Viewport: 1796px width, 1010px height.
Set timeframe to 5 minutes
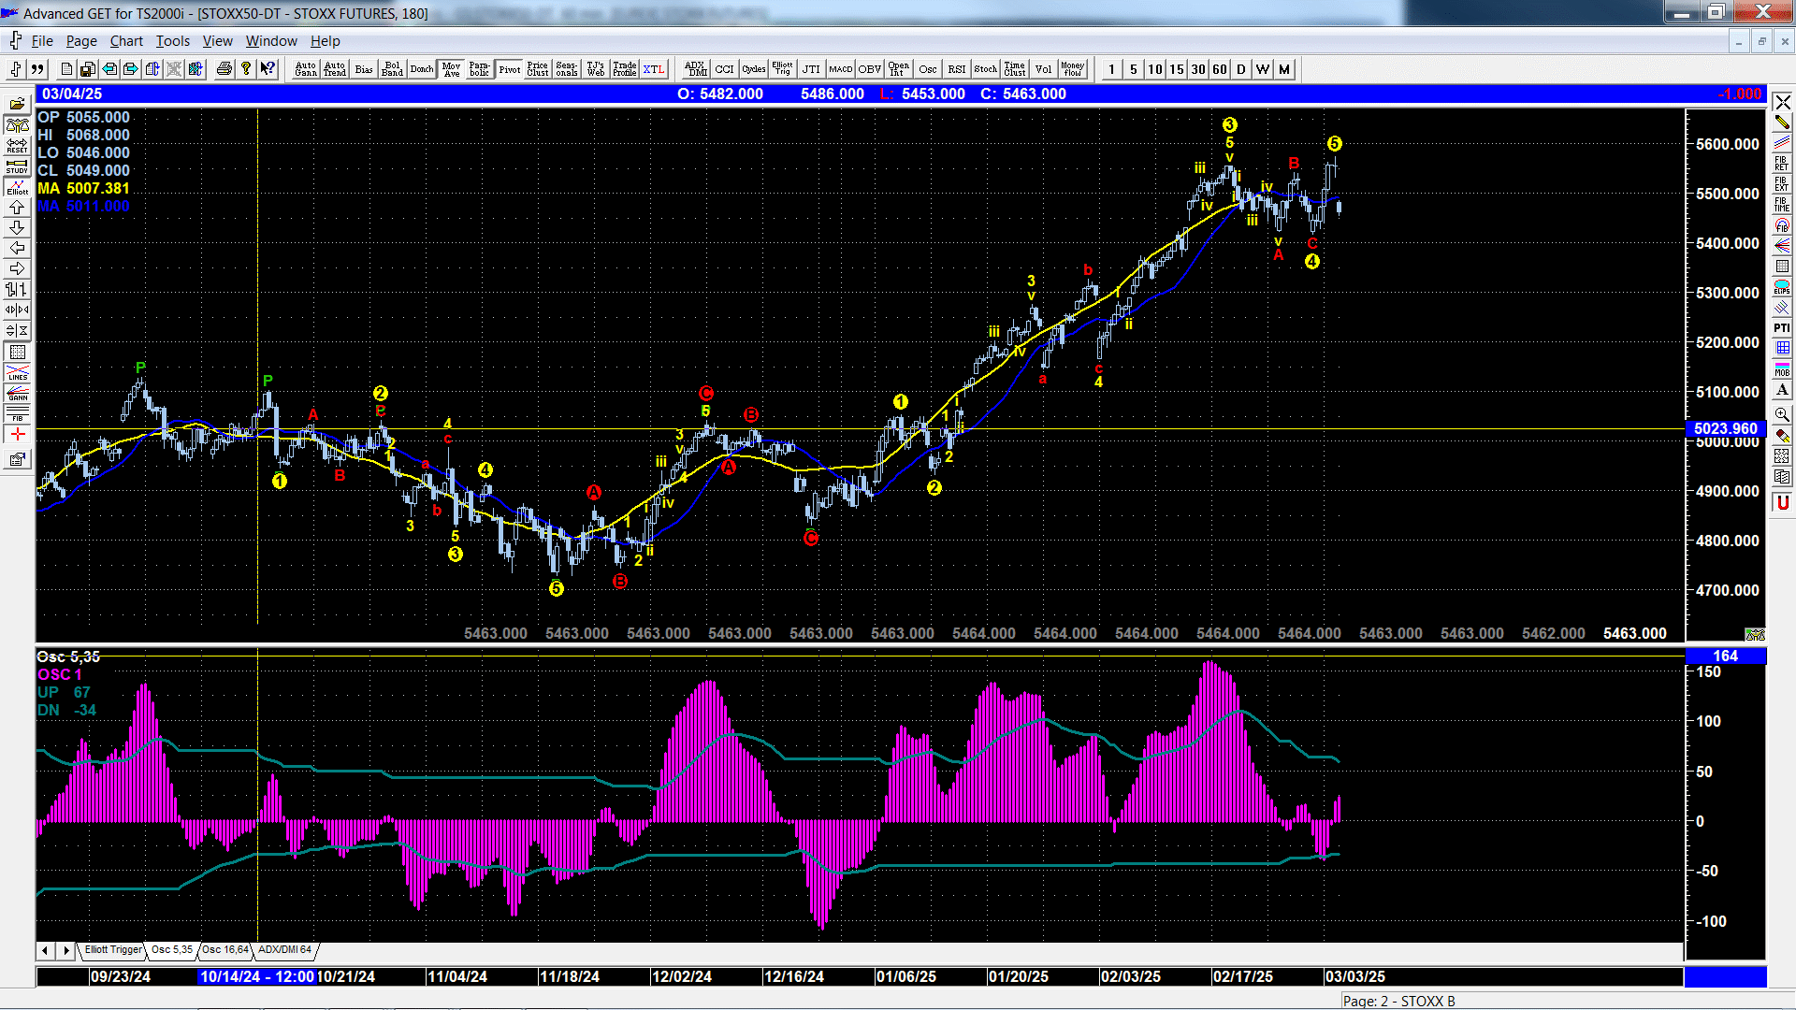(1134, 69)
